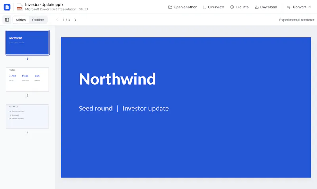
Task: Click the file type and size description
Action: [56, 9]
